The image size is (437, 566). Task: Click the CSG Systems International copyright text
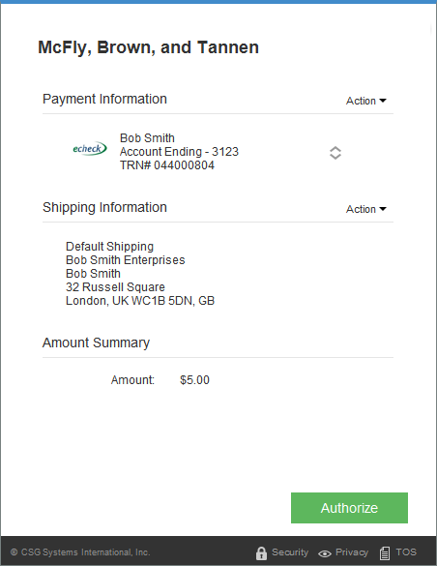pyautogui.click(x=80, y=552)
